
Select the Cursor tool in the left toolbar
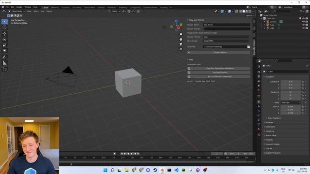pos(4,28)
